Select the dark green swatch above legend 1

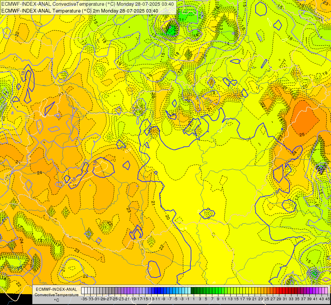click(192, 291)
